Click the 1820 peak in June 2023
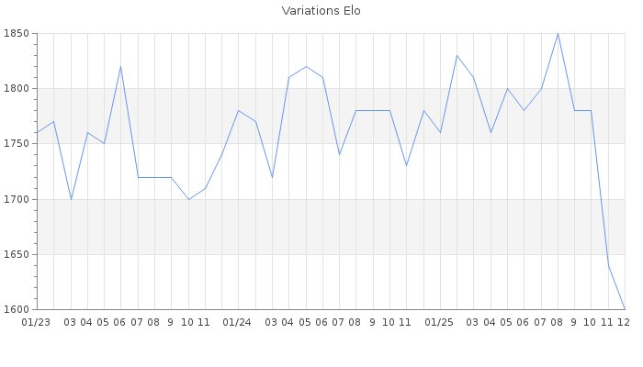The image size is (643, 367). click(x=120, y=67)
